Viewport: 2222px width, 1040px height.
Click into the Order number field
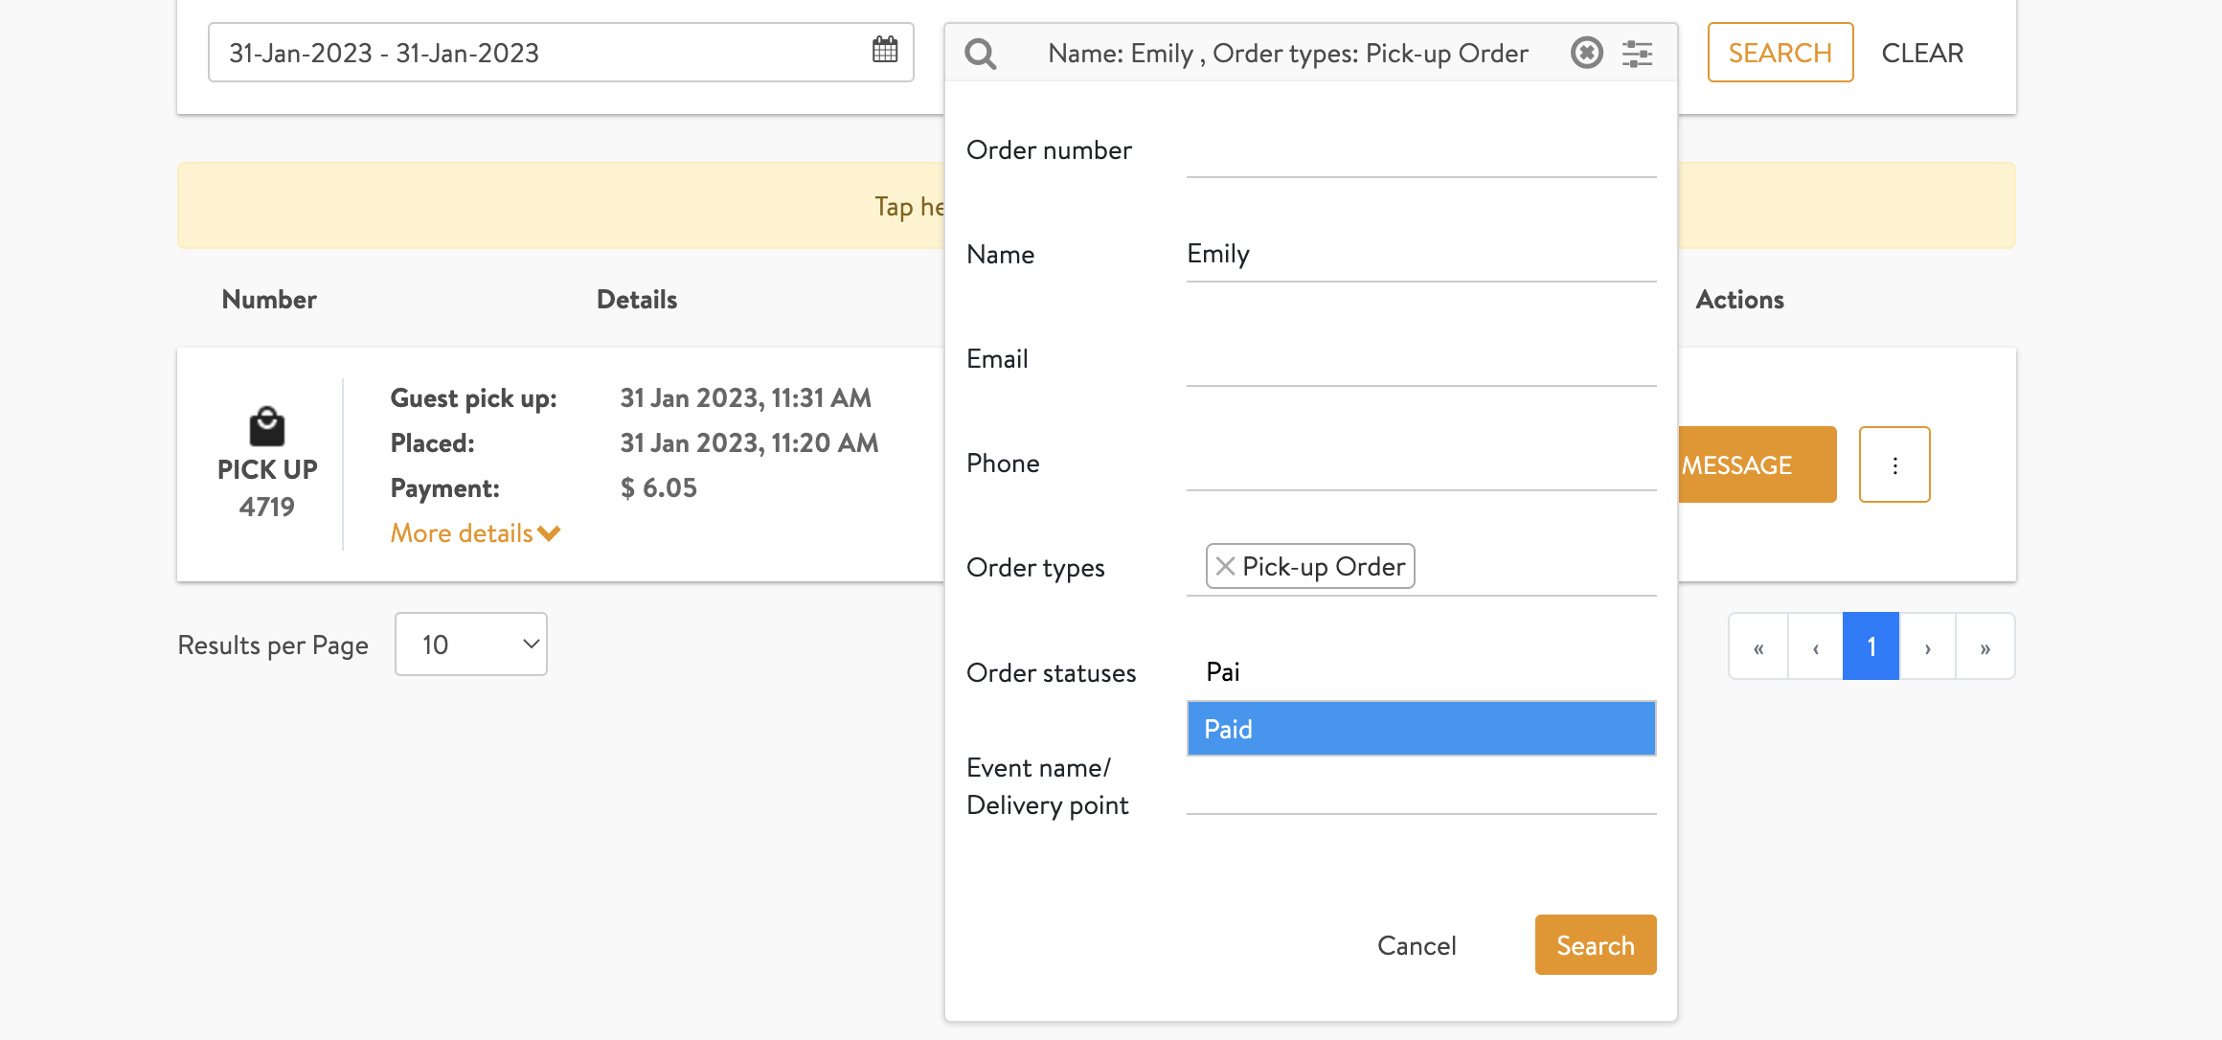(1420, 153)
